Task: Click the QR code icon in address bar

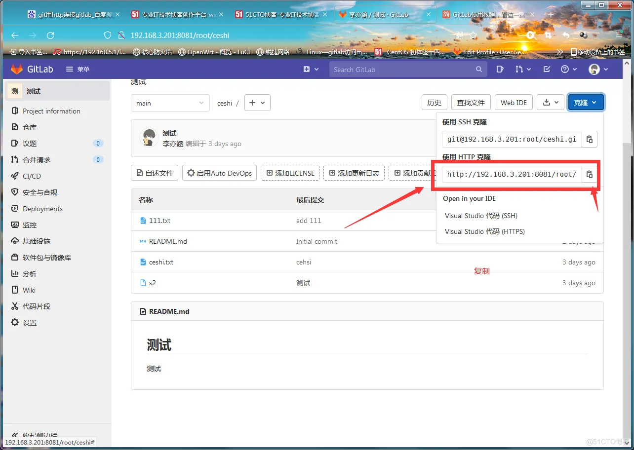Action: (x=459, y=36)
